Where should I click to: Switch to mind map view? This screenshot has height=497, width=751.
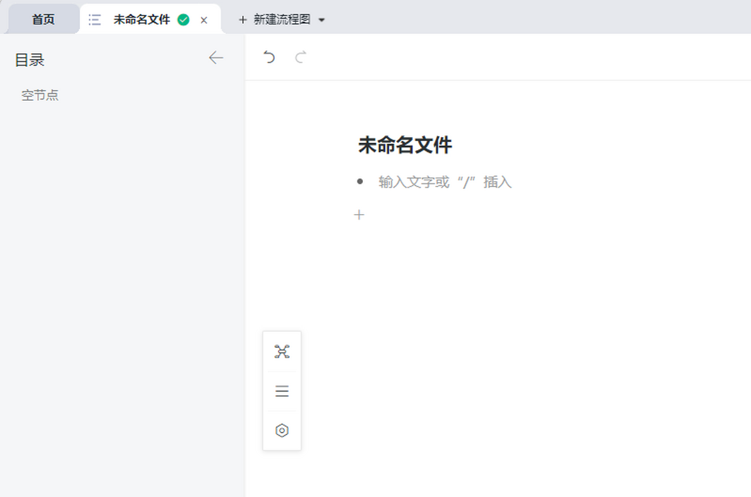[282, 352]
